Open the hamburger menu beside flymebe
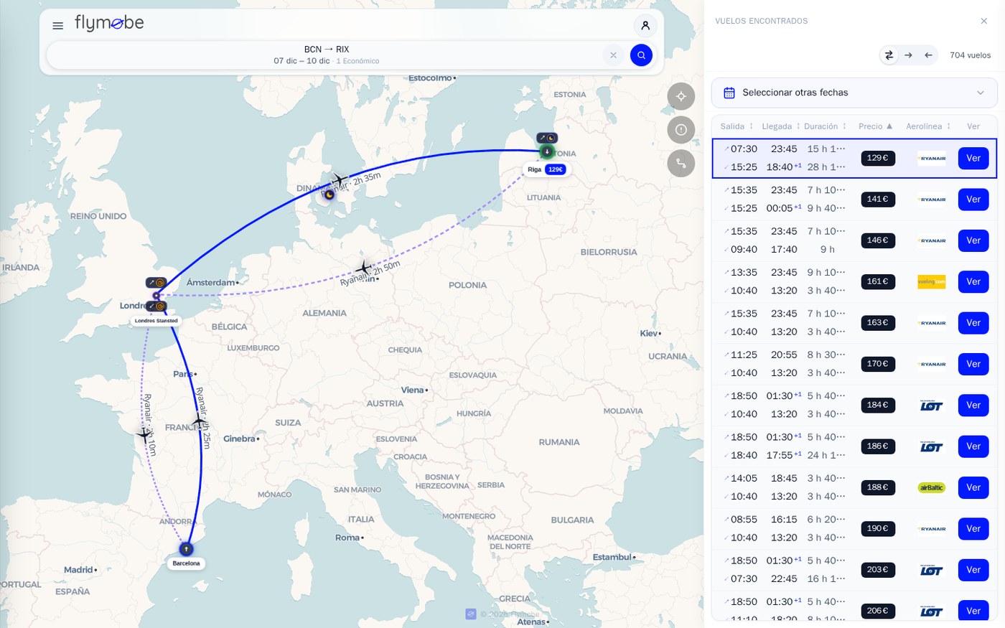The width and height of the screenshot is (1005, 628). pyautogui.click(x=58, y=26)
